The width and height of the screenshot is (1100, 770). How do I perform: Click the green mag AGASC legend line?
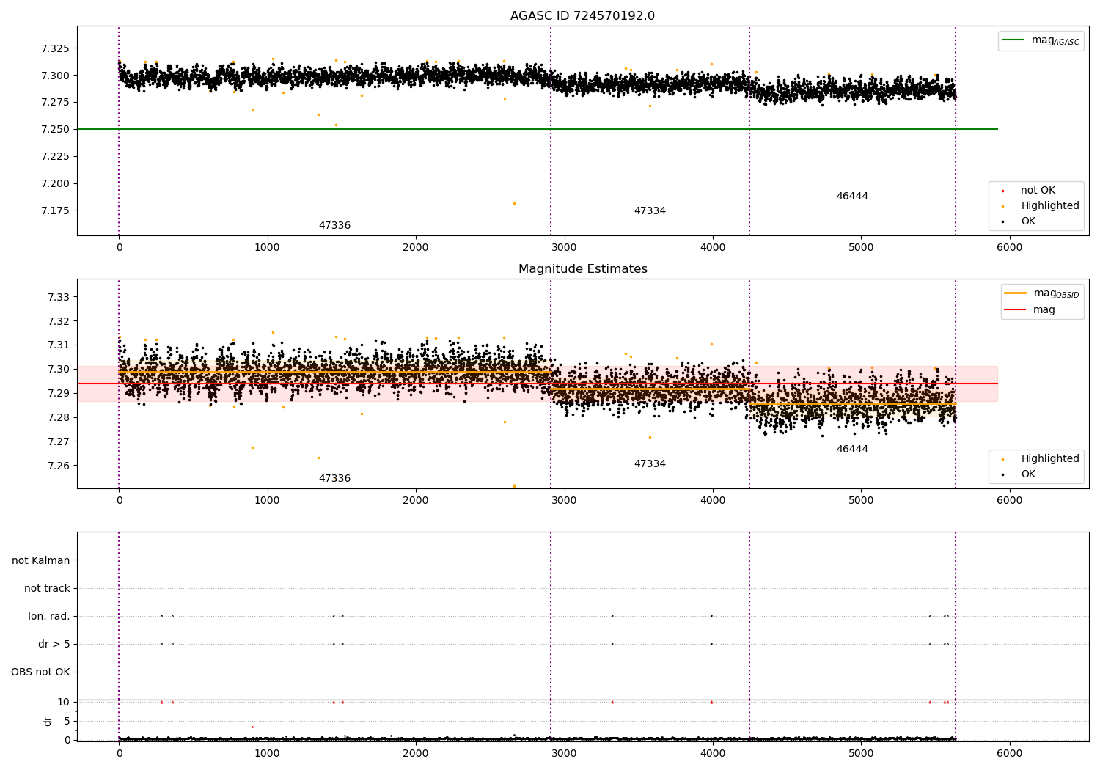(x=1013, y=40)
